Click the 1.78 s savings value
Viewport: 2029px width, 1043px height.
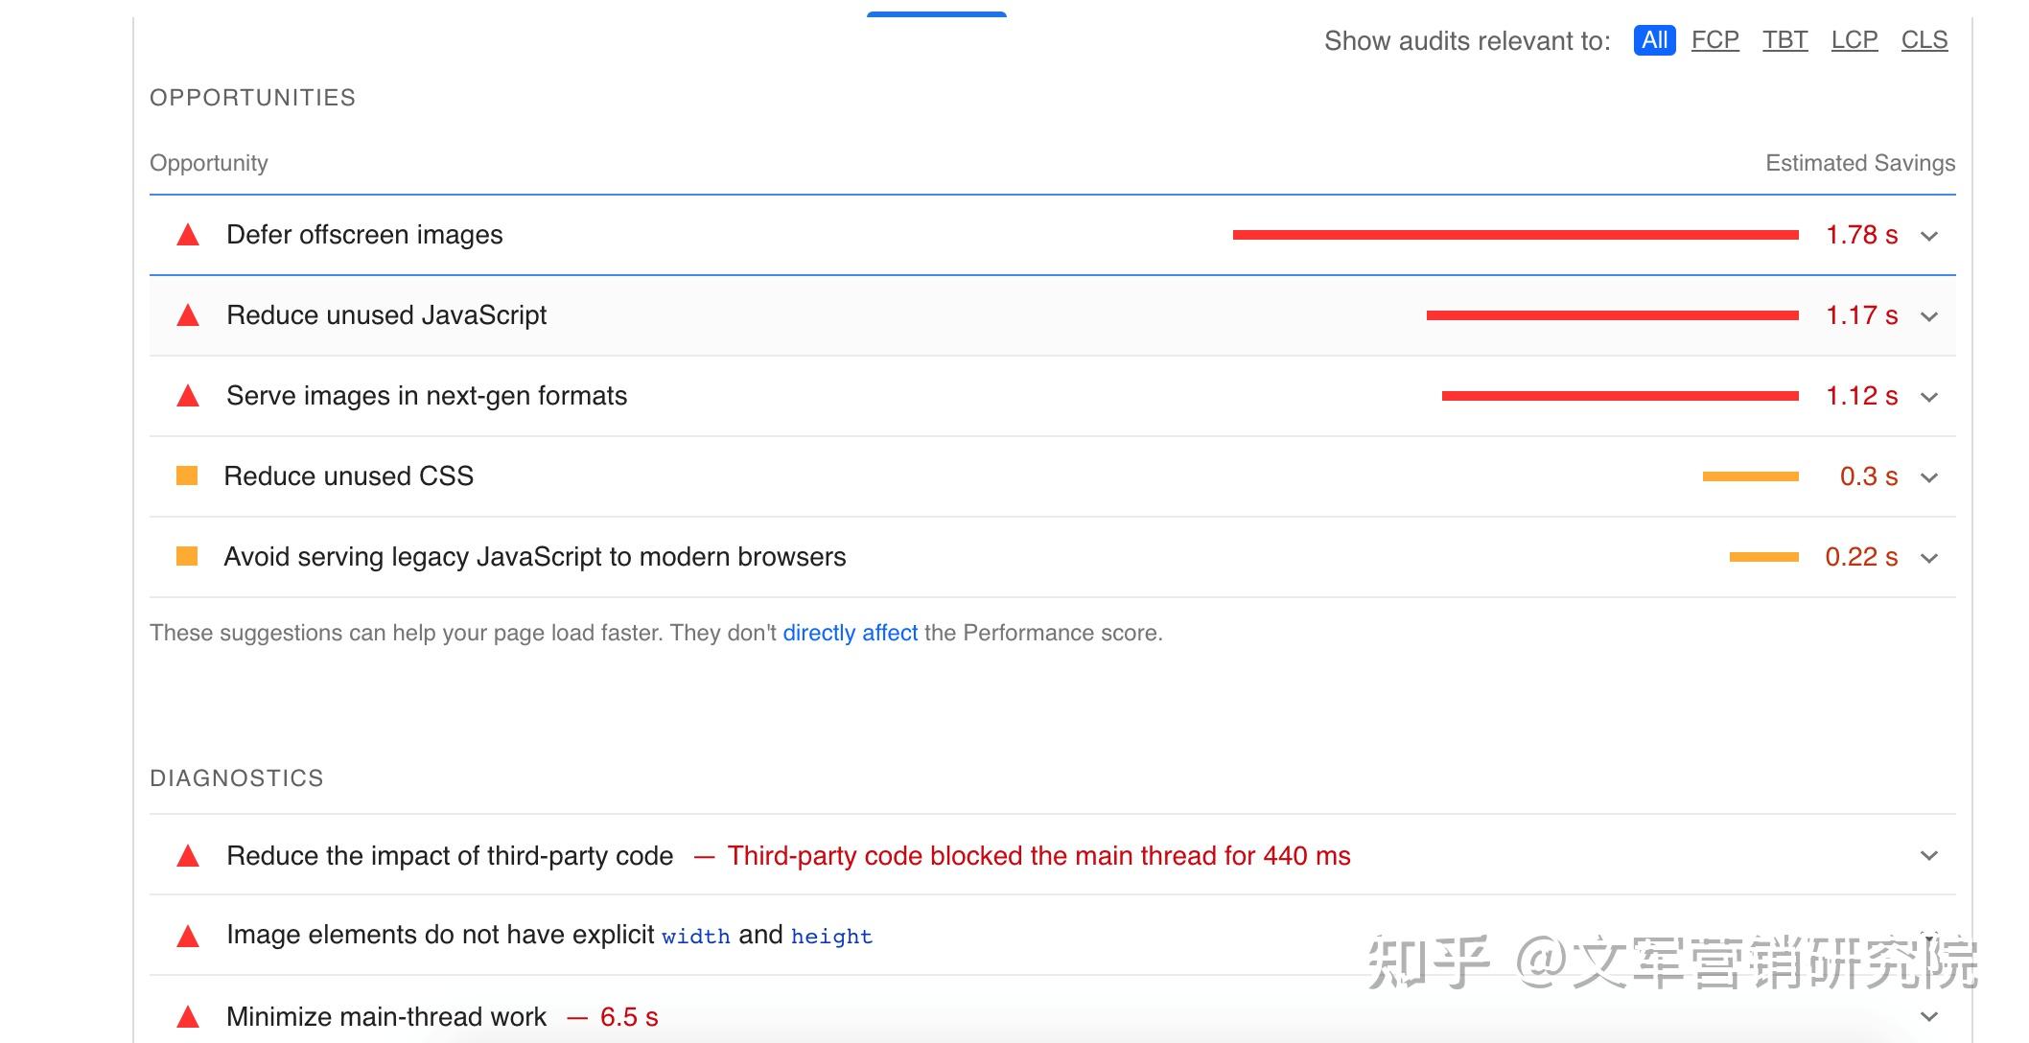[x=1861, y=235]
